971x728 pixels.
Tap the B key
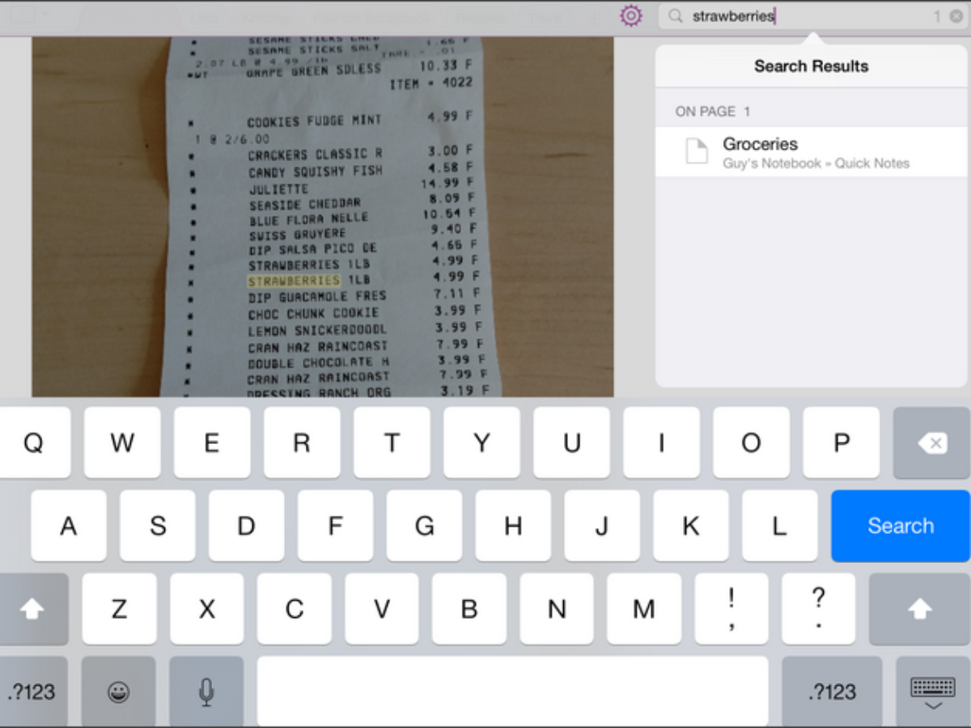[469, 609]
